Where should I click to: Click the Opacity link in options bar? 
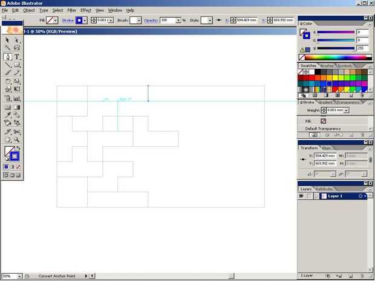151,21
